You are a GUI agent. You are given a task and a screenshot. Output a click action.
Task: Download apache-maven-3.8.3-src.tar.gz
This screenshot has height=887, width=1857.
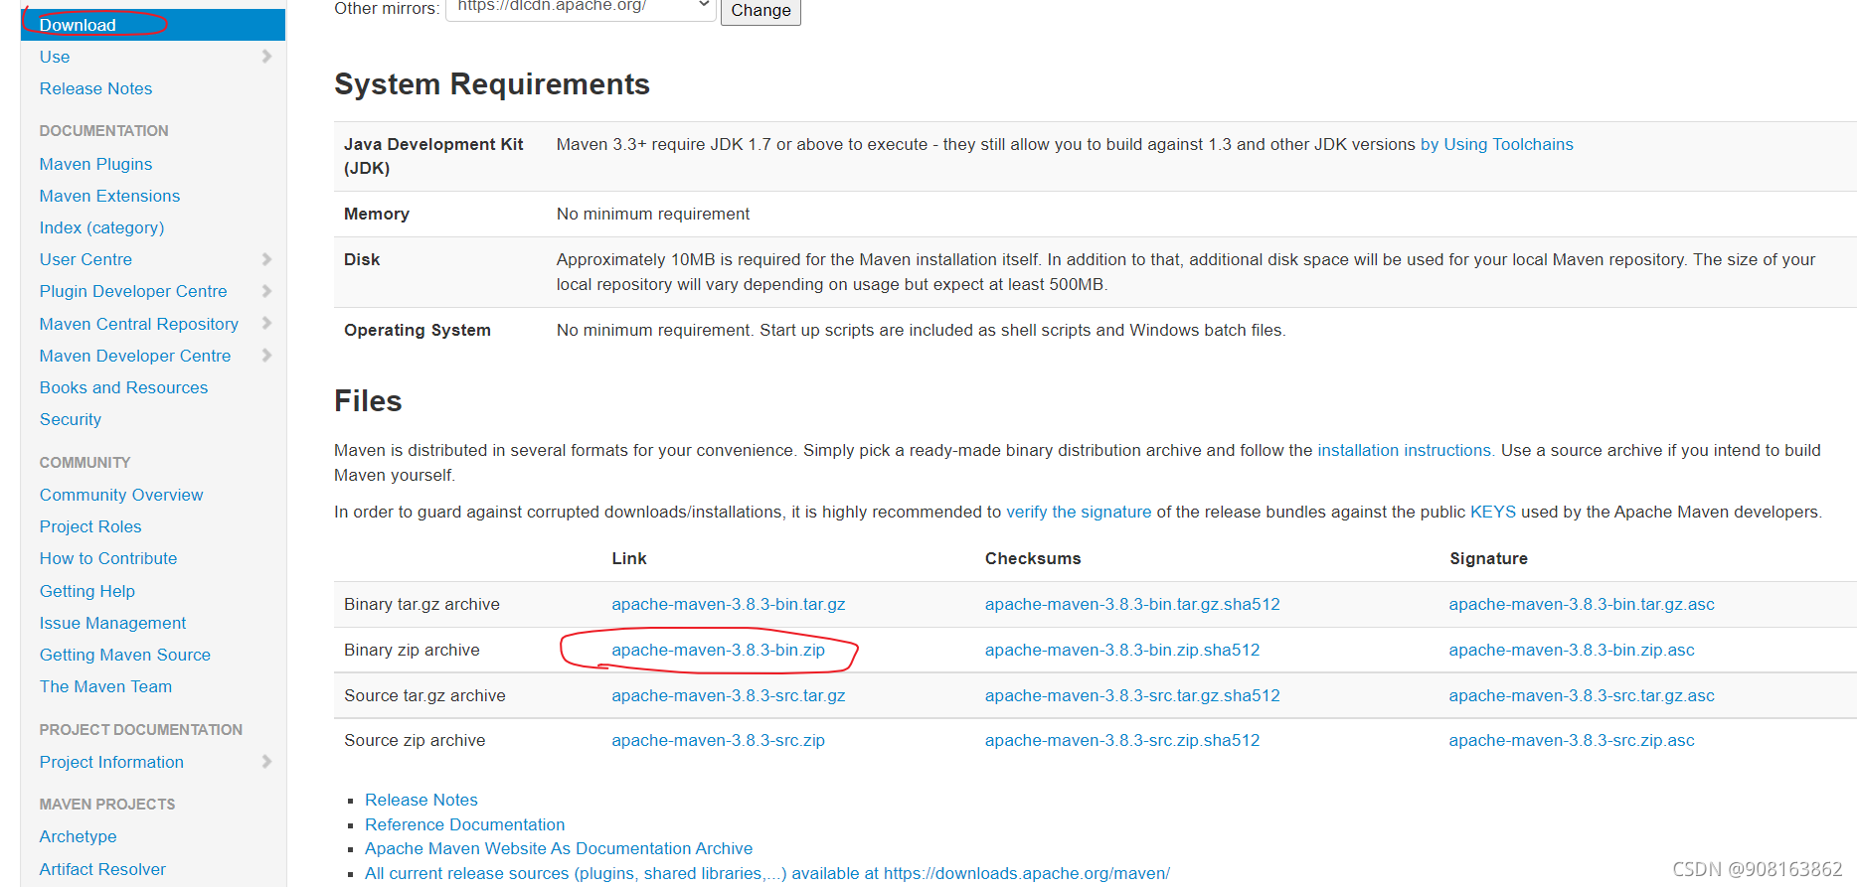point(729,695)
